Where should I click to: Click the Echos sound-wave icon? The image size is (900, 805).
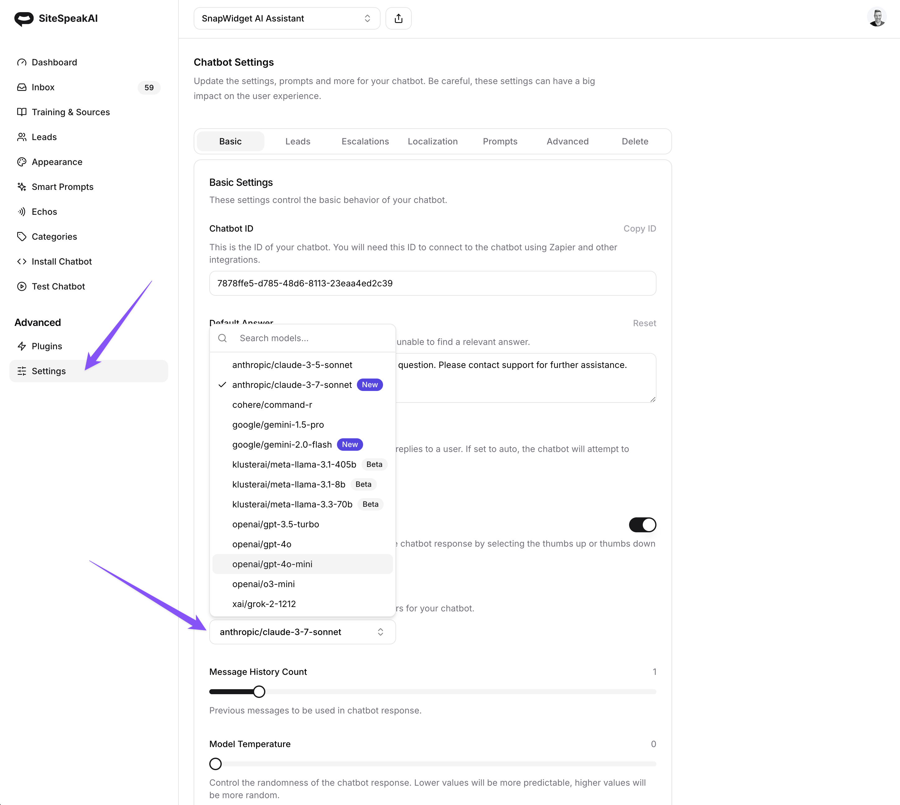tap(22, 212)
